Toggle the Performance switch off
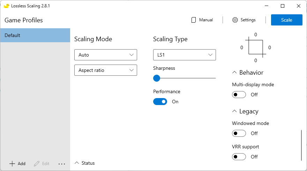 pos(160,102)
